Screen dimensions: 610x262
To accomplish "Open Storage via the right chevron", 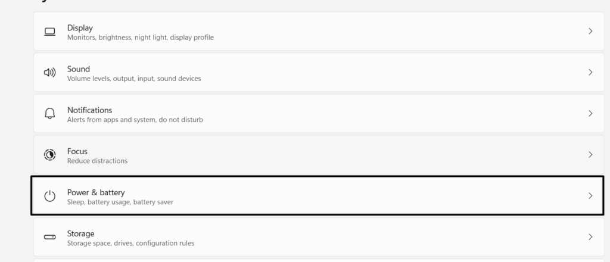I will [x=590, y=236].
